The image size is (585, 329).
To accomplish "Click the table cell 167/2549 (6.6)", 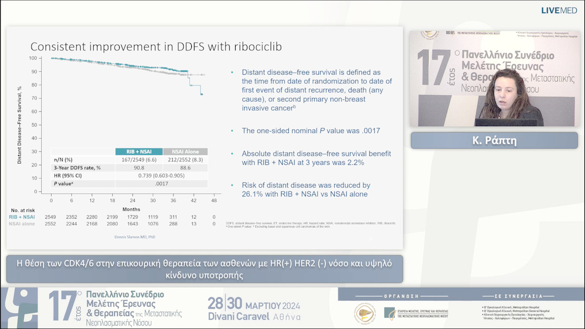I will (x=139, y=160).
